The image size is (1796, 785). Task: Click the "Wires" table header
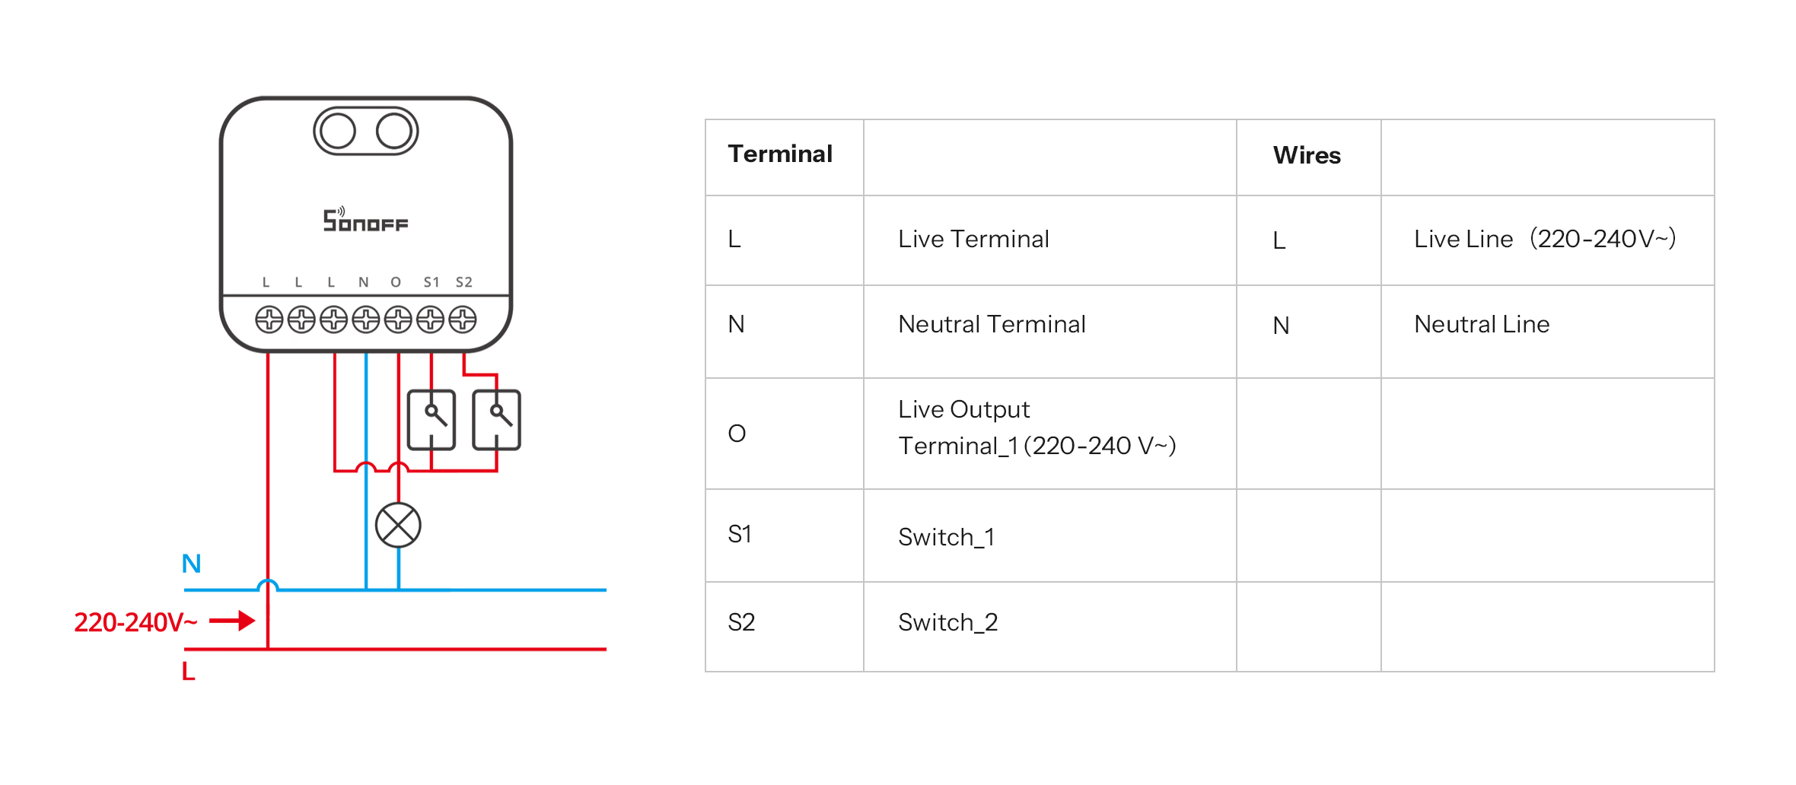point(1307,156)
